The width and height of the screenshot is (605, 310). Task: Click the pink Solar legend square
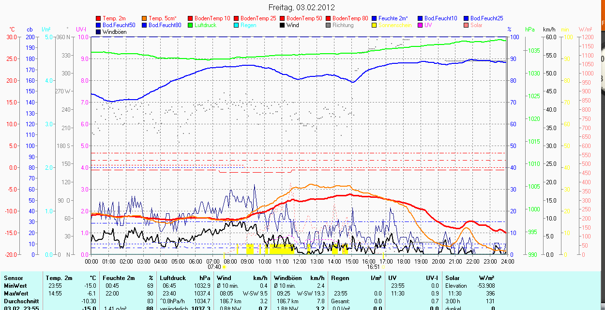click(467, 25)
